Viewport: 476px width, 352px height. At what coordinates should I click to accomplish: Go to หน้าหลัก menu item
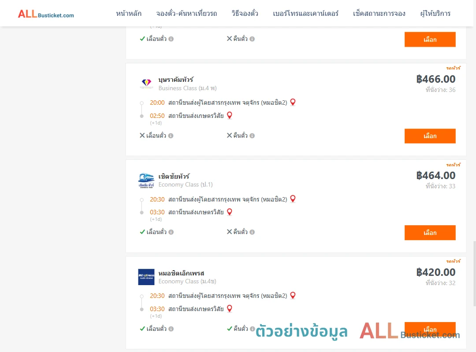pyautogui.click(x=129, y=14)
